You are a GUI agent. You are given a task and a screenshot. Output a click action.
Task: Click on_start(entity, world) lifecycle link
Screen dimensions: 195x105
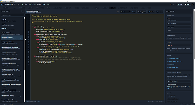coord(173,59)
